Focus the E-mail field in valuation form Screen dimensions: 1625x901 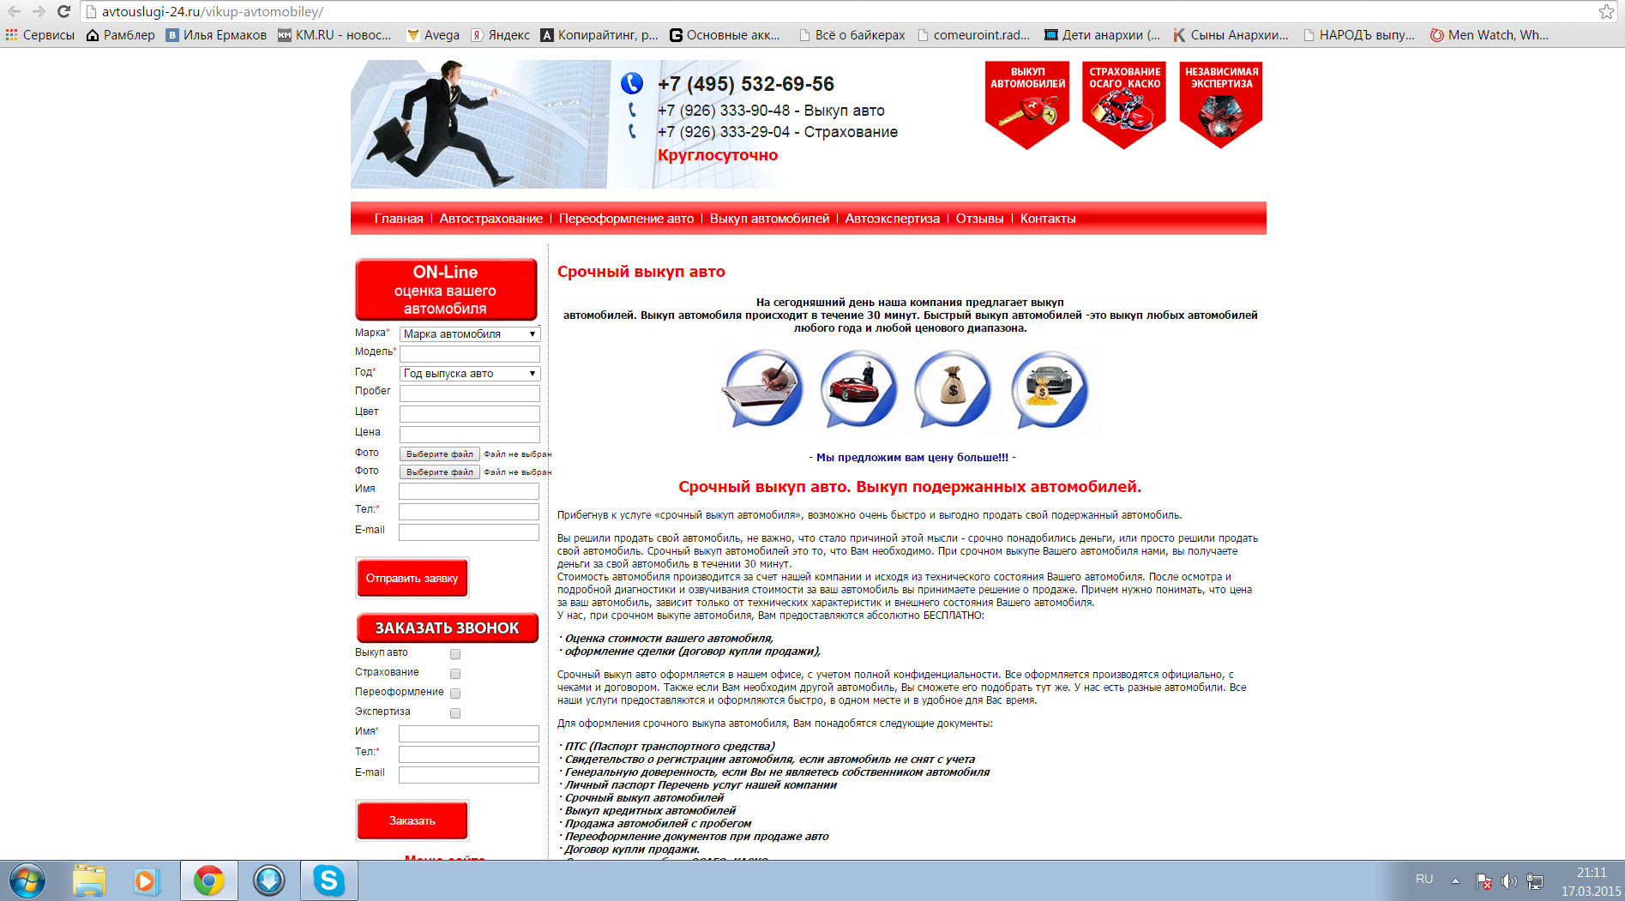(x=469, y=532)
